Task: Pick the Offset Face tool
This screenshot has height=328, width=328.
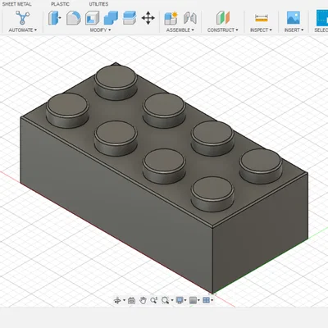Action: coord(130,18)
